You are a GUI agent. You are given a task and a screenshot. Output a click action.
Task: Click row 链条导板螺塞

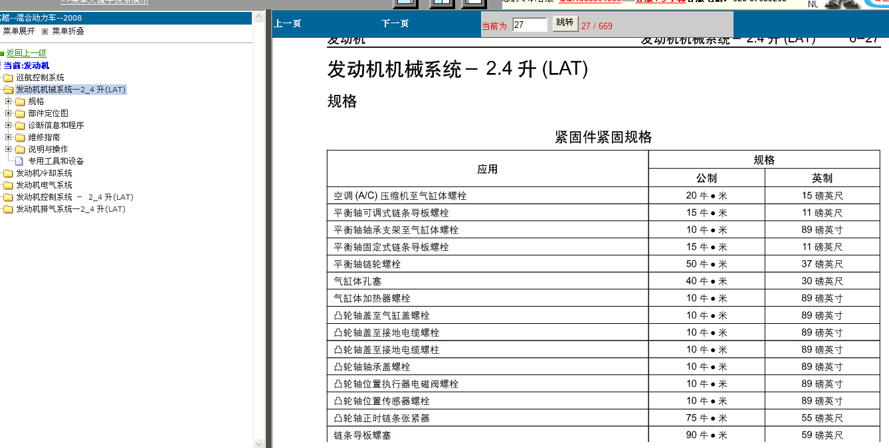click(603, 435)
